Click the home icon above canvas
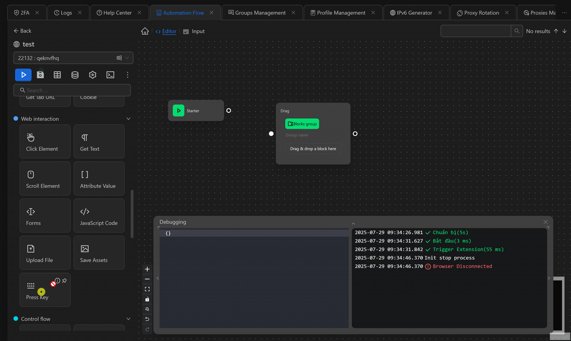571x341 pixels. [145, 31]
